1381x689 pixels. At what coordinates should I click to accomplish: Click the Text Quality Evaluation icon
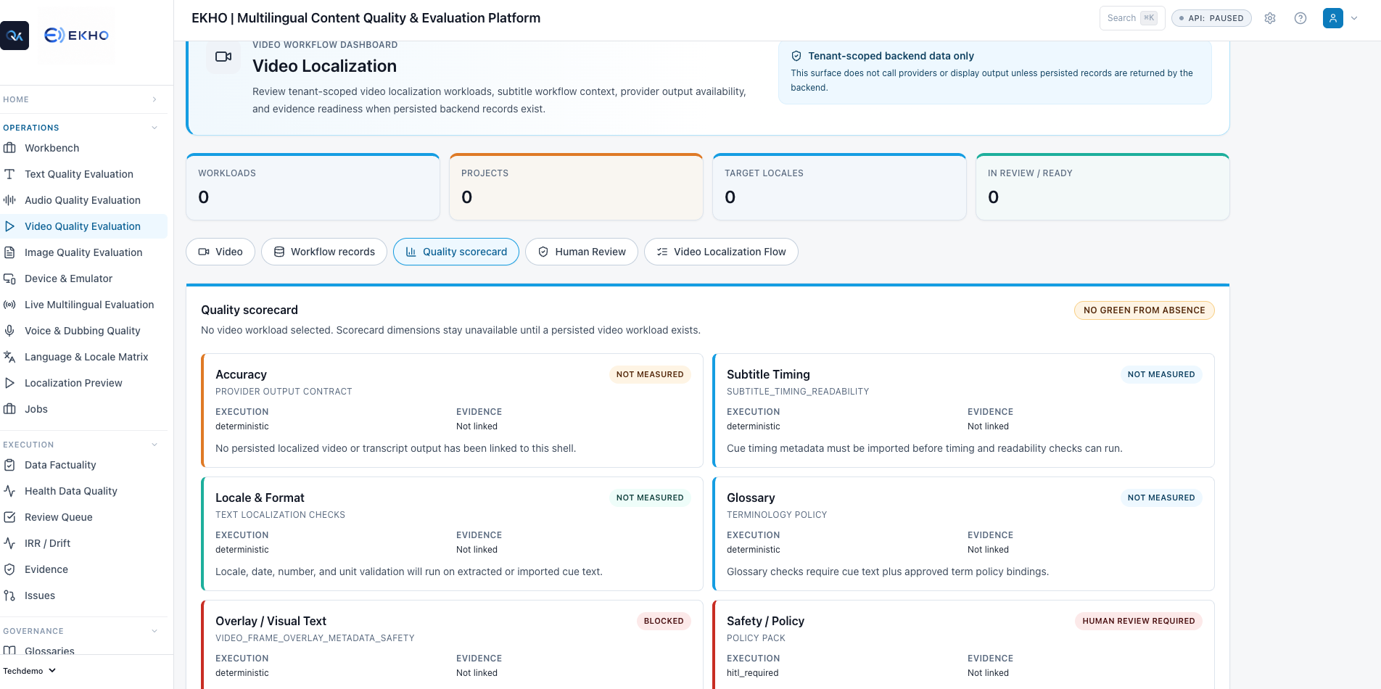9,174
